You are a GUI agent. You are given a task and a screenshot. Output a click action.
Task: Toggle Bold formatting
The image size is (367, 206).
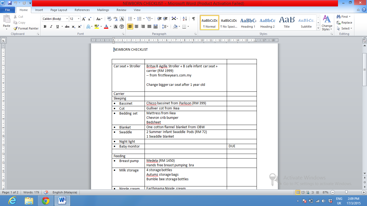pyautogui.click(x=45, y=27)
